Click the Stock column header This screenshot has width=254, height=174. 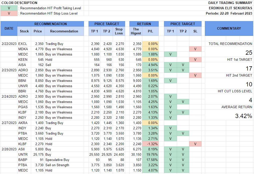pos(24,31)
